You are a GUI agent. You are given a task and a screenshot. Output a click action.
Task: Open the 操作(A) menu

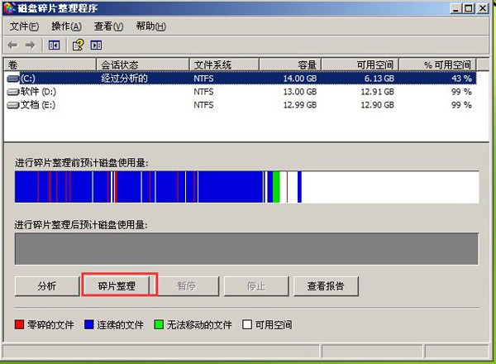click(x=66, y=26)
